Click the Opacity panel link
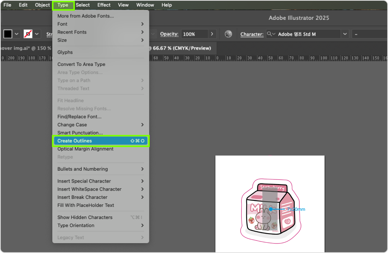Screen dimensions: 388x253 tap(169, 34)
